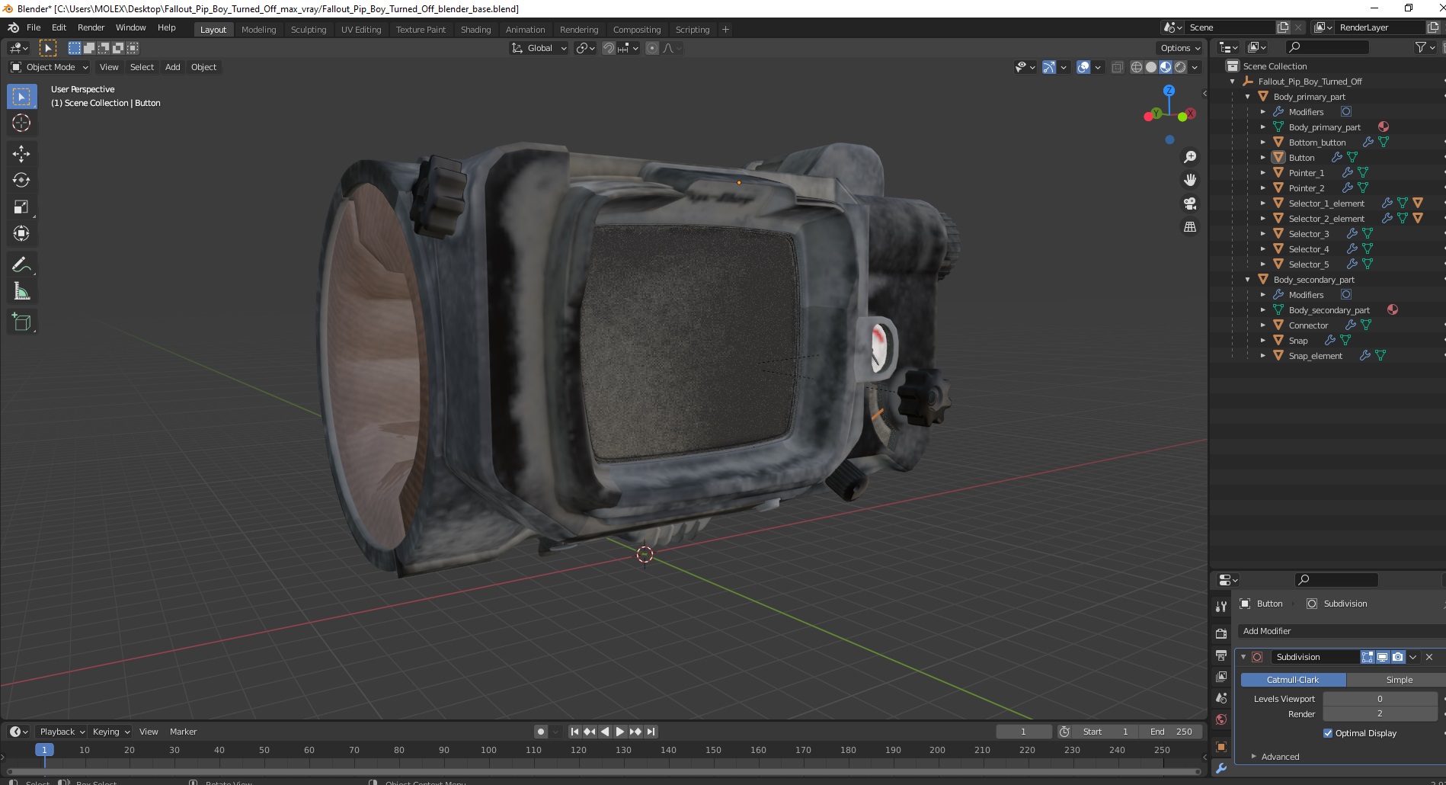The width and height of the screenshot is (1446, 785).
Task: Click the zoom viewport magnifier icon
Action: 1189,157
